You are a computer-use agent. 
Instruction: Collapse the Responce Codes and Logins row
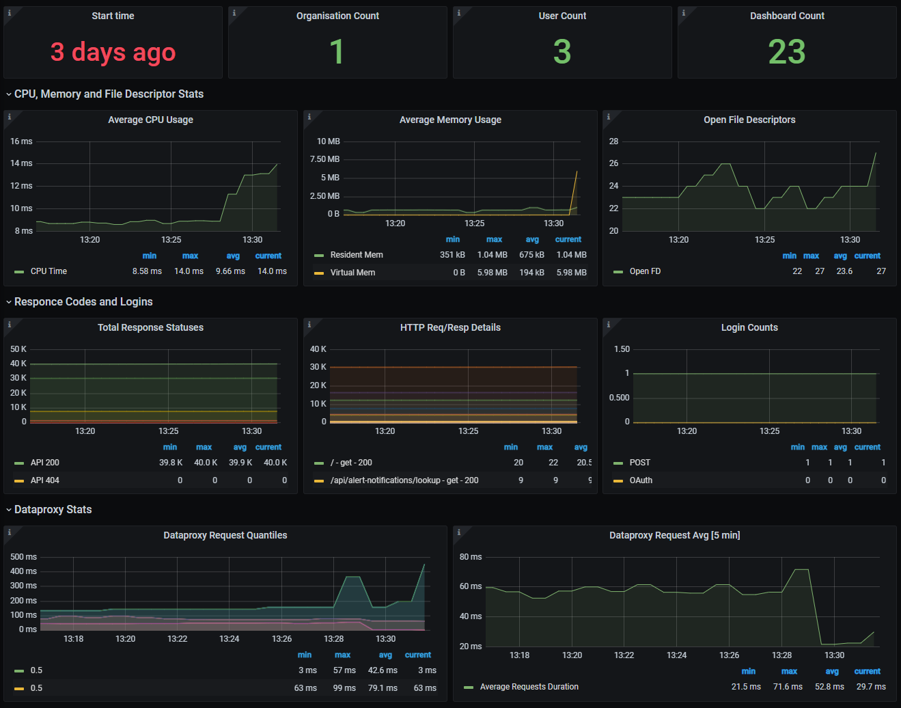click(x=83, y=302)
